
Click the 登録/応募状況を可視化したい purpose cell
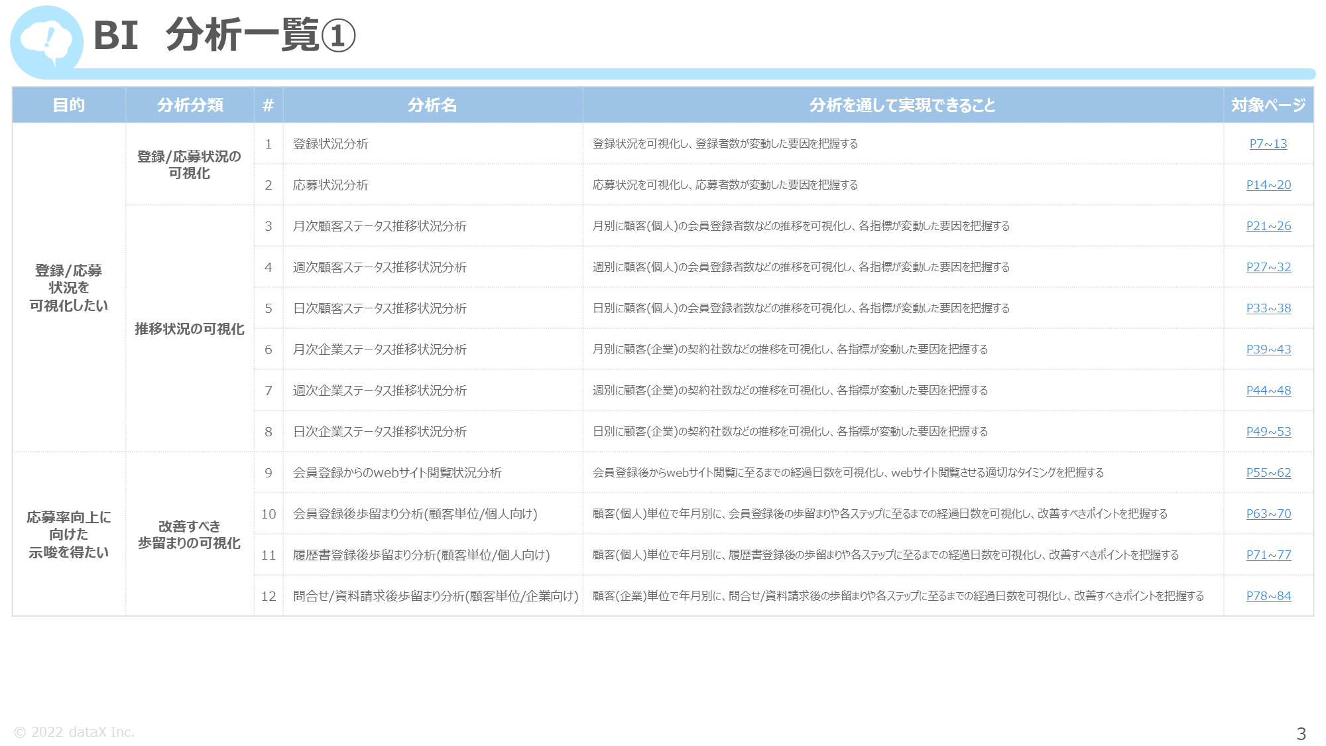[x=69, y=288]
